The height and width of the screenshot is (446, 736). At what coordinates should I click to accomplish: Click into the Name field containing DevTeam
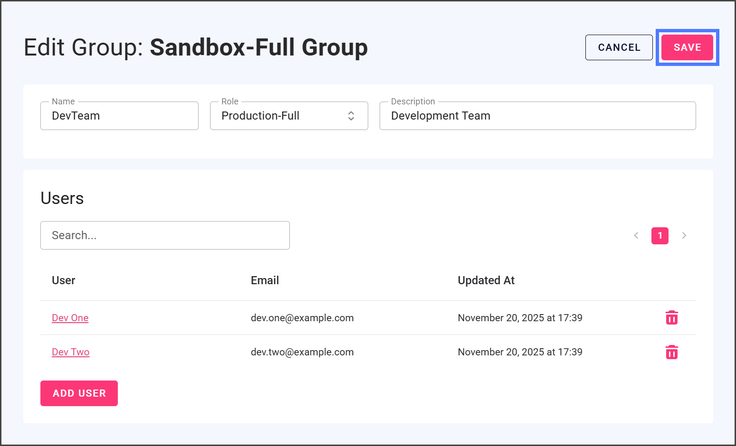119,116
